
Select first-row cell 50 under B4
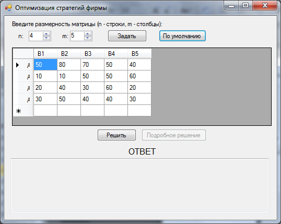point(116,65)
